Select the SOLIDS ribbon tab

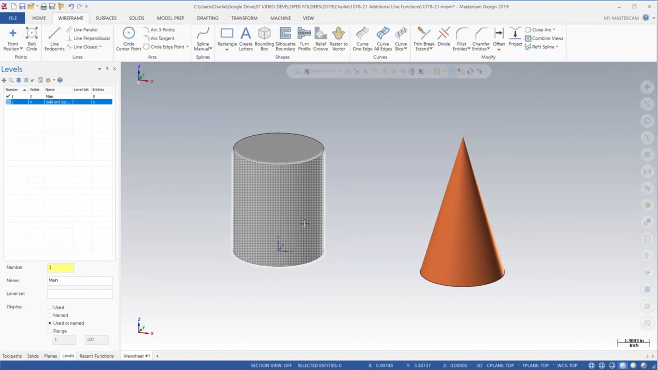(x=136, y=18)
